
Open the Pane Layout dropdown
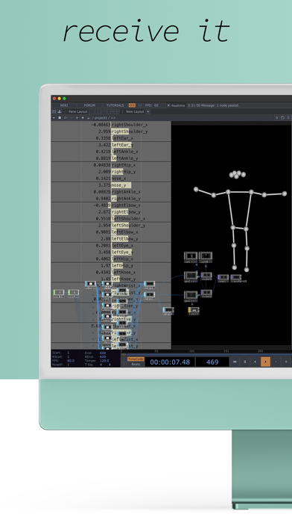[78, 112]
